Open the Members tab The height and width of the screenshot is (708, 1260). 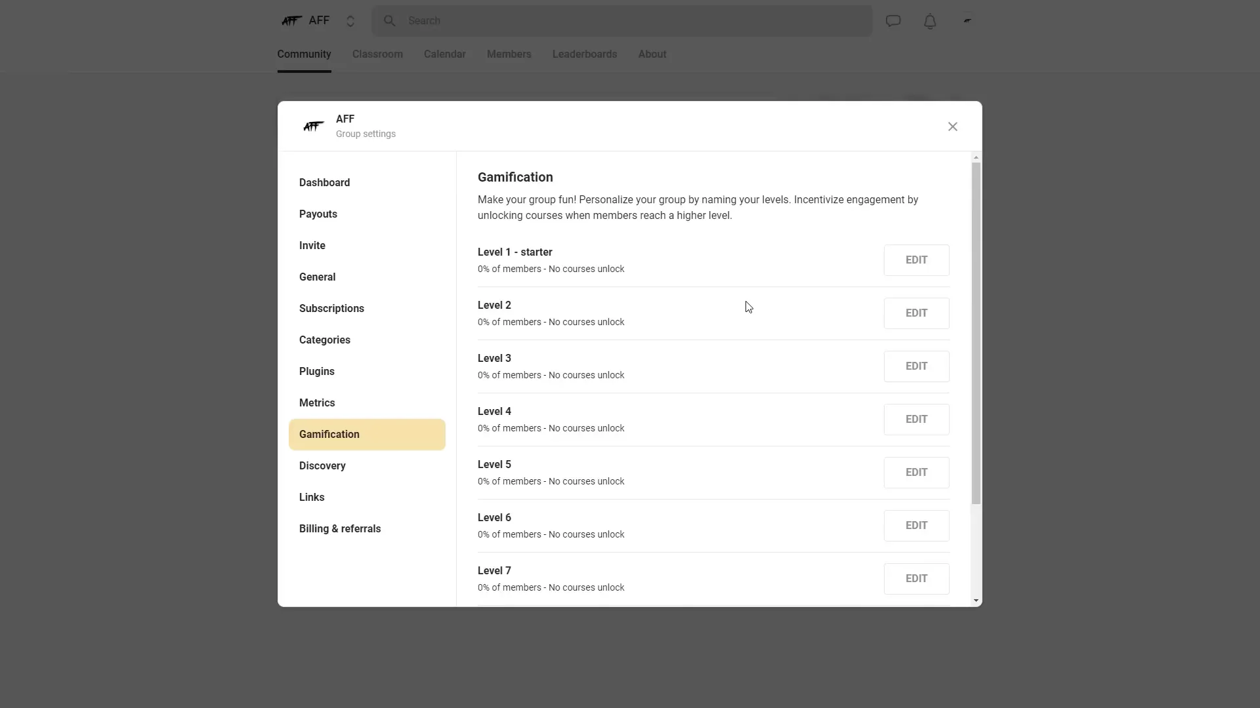pos(509,54)
